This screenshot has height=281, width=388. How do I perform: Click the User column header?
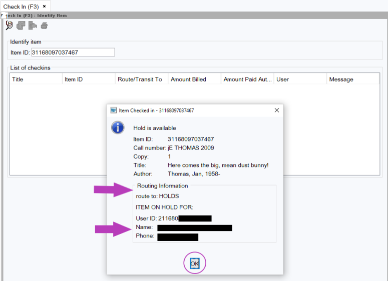299,79
